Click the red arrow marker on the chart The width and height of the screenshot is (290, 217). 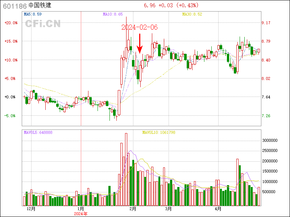pos(140,44)
